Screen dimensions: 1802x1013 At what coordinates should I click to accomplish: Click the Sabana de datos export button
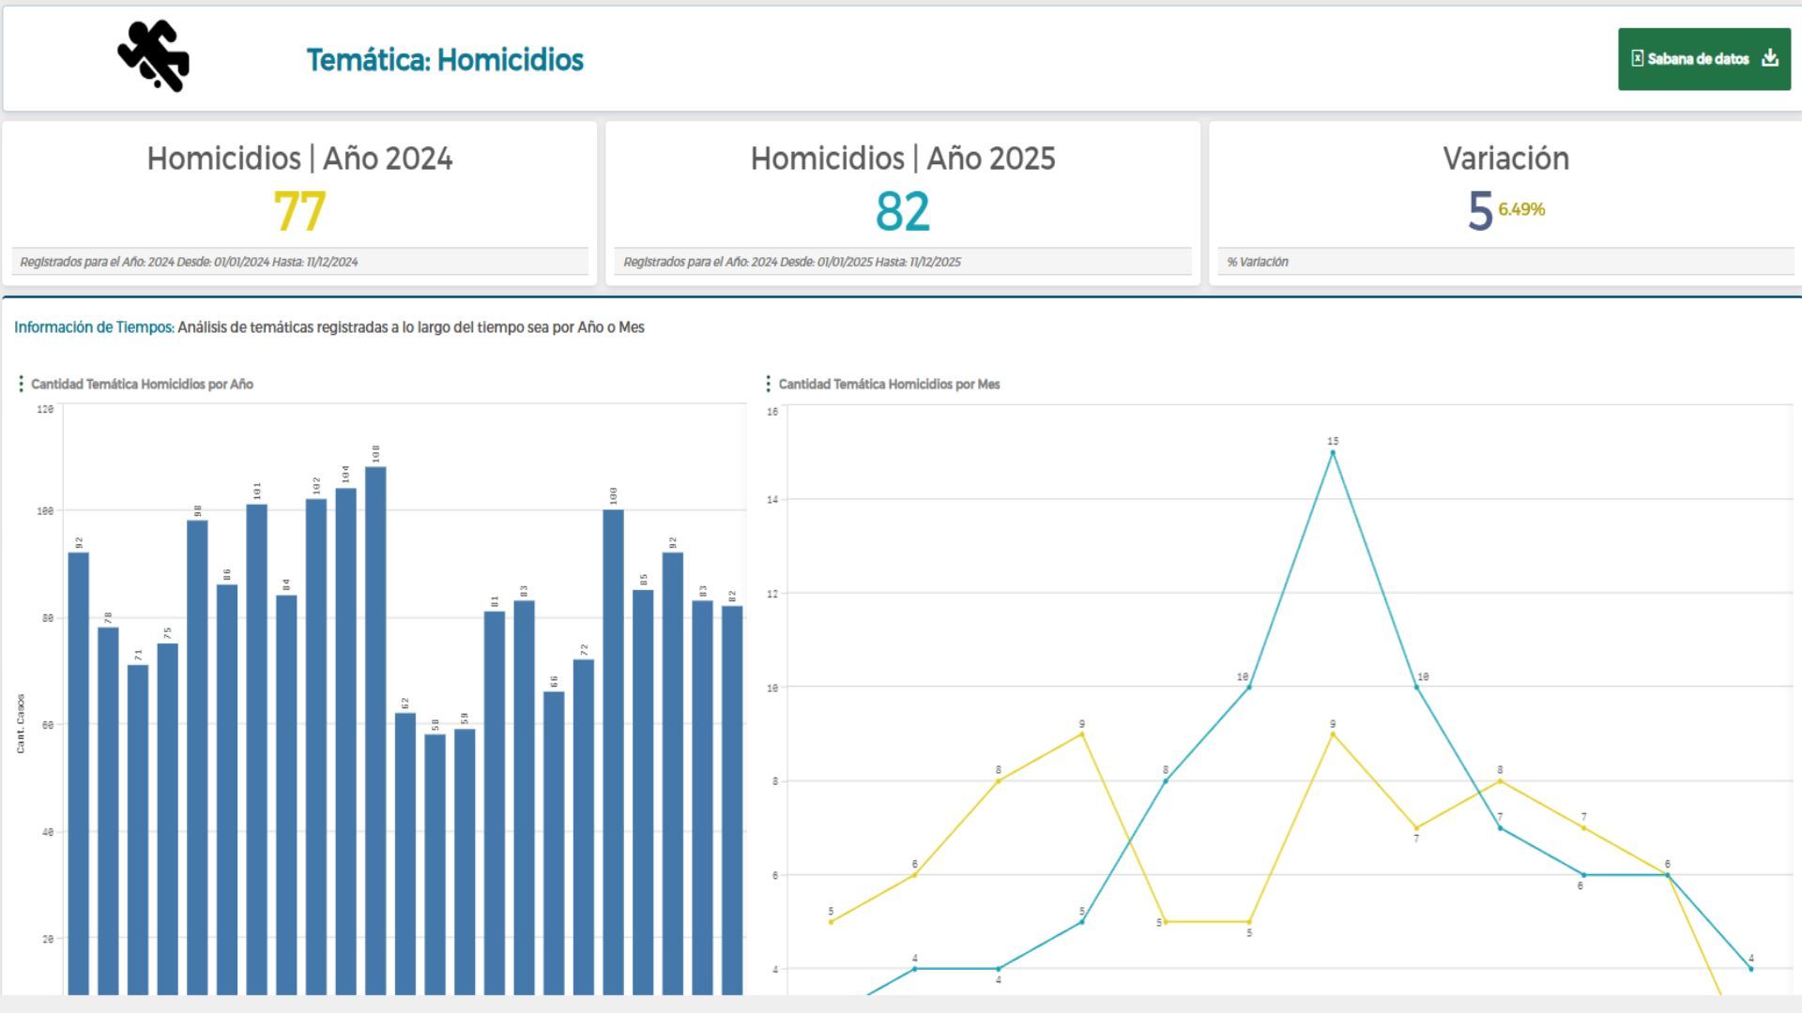point(1703,57)
